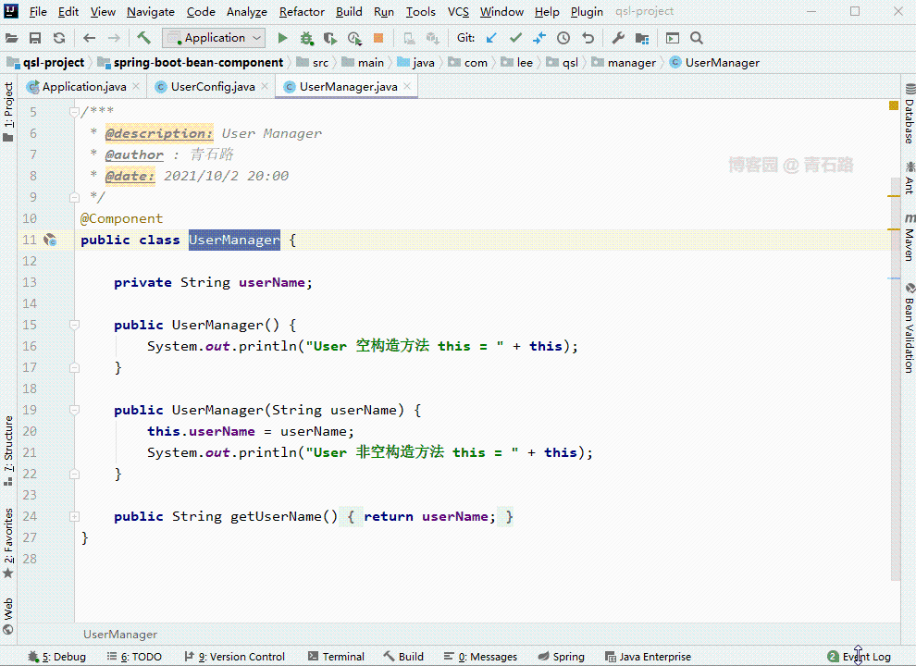
Task: Switch to UserConfig.java tab
Action: pos(212,86)
